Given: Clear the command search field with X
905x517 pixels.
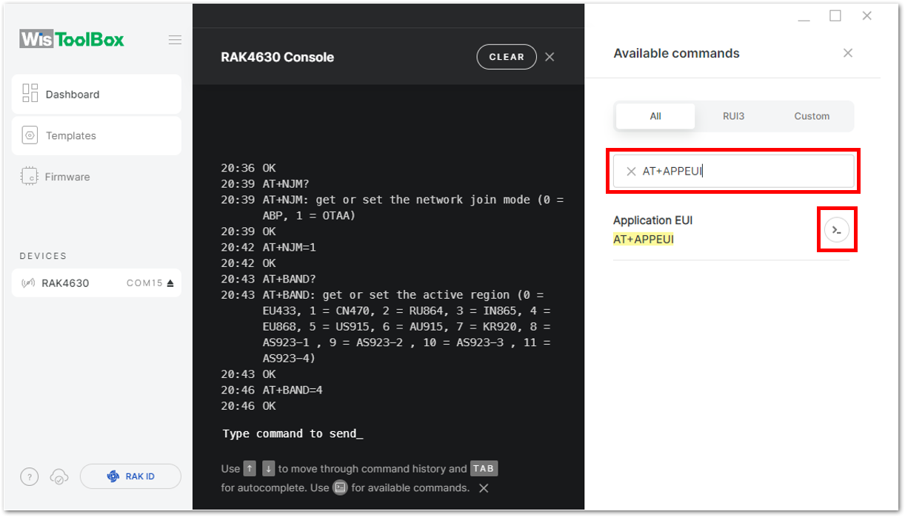Looking at the screenshot, I should pyautogui.click(x=631, y=172).
